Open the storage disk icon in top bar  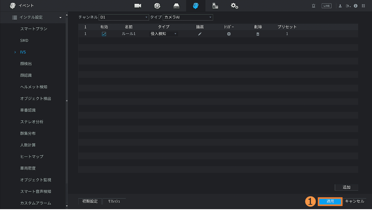(176, 6)
